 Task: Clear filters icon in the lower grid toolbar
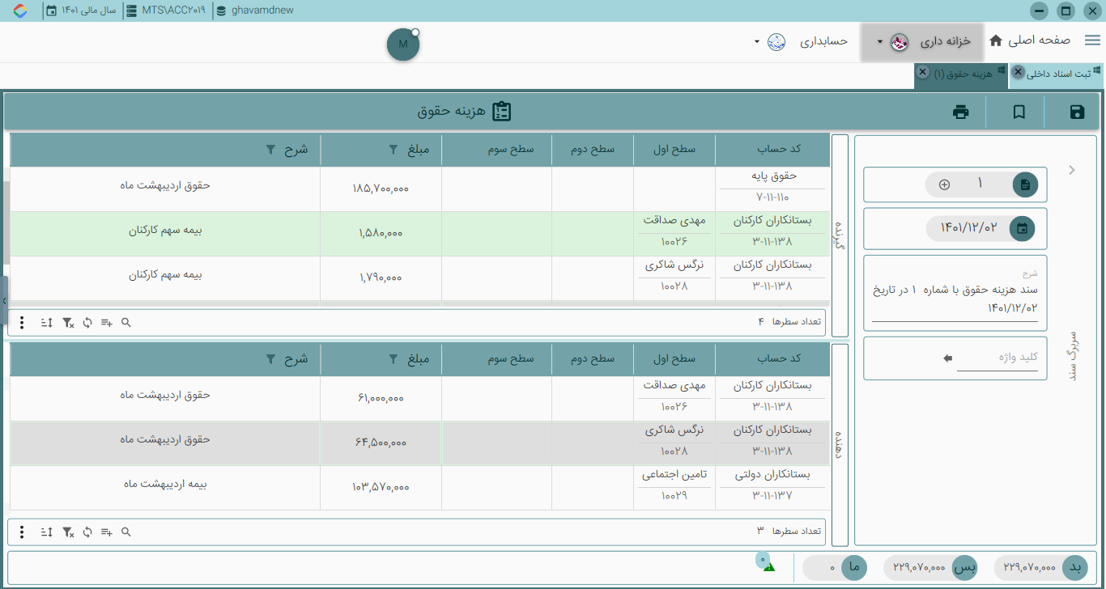[69, 532]
